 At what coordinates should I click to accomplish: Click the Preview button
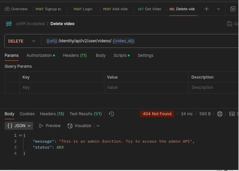click(x=50, y=126)
